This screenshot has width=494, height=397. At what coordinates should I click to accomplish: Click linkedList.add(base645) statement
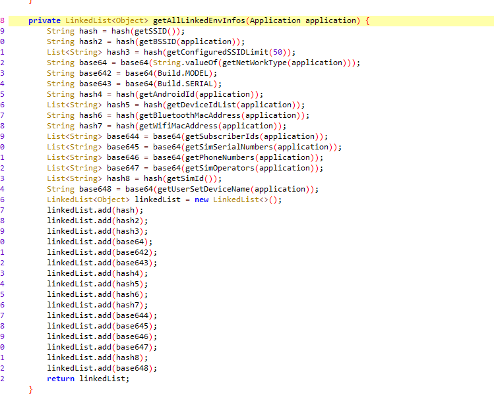tap(102, 326)
